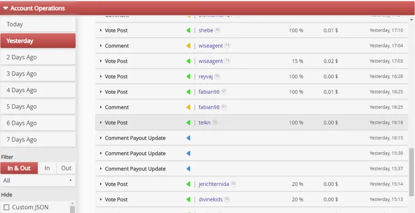Expand the Comment Payout Update row at 16:15
This screenshot has width=415, height=213.
pyautogui.click(x=101, y=138)
